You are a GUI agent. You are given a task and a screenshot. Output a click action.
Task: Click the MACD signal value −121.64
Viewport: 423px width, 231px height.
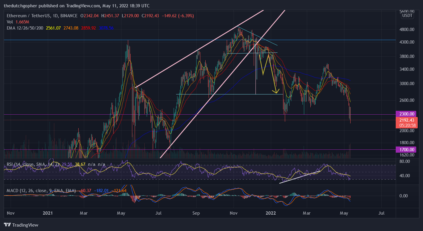point(119,191)
